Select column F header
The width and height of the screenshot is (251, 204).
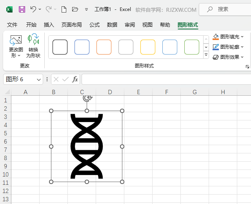(167, 92)
